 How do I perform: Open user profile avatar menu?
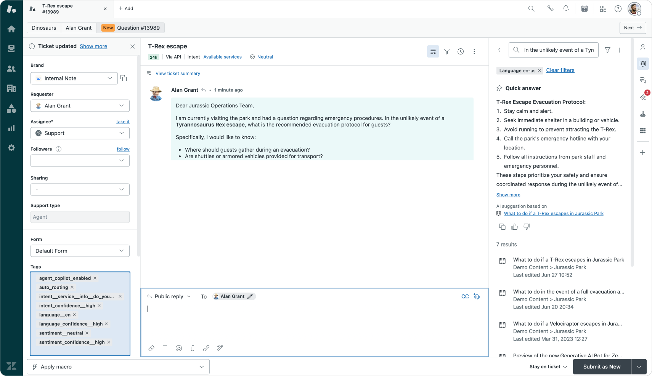coord(634,8)
